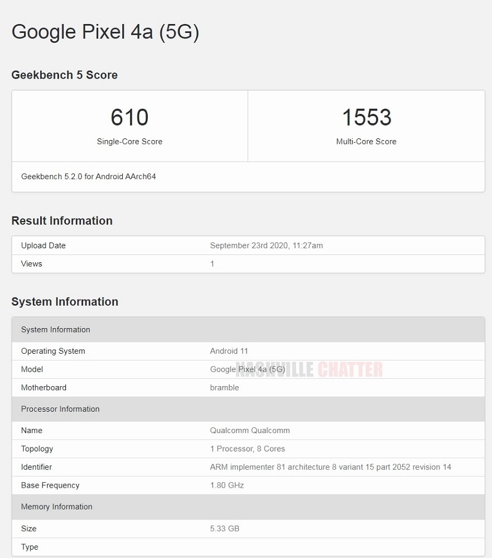Click the System Information gray table header
The width and height of the screenshot is (492, 558).
pos(248,330)
